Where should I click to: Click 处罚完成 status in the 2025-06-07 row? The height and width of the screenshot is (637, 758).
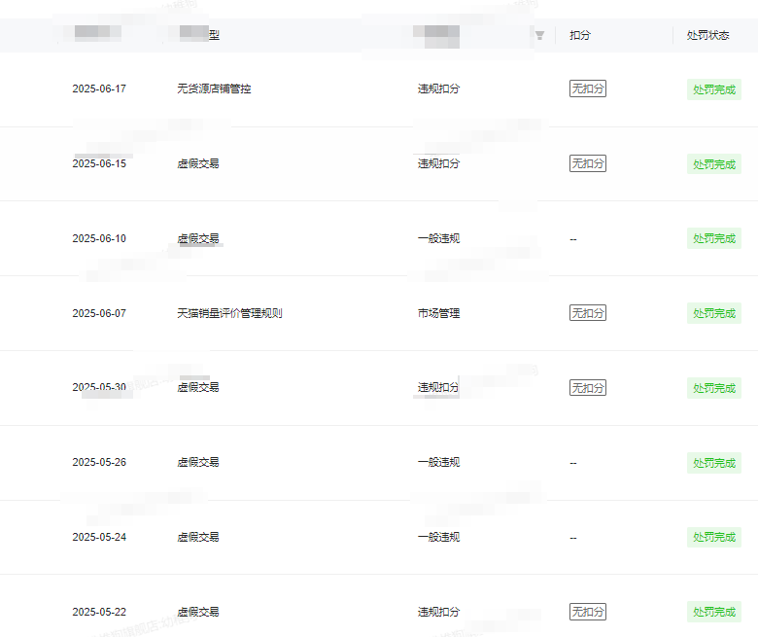pyautogui.click(x=714, y=313)
